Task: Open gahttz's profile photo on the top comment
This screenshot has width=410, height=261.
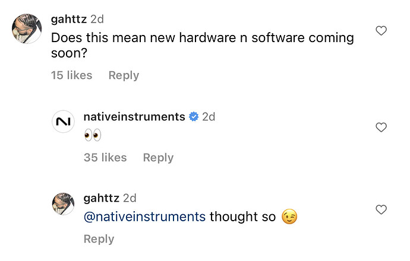Action: pos(26,29)
